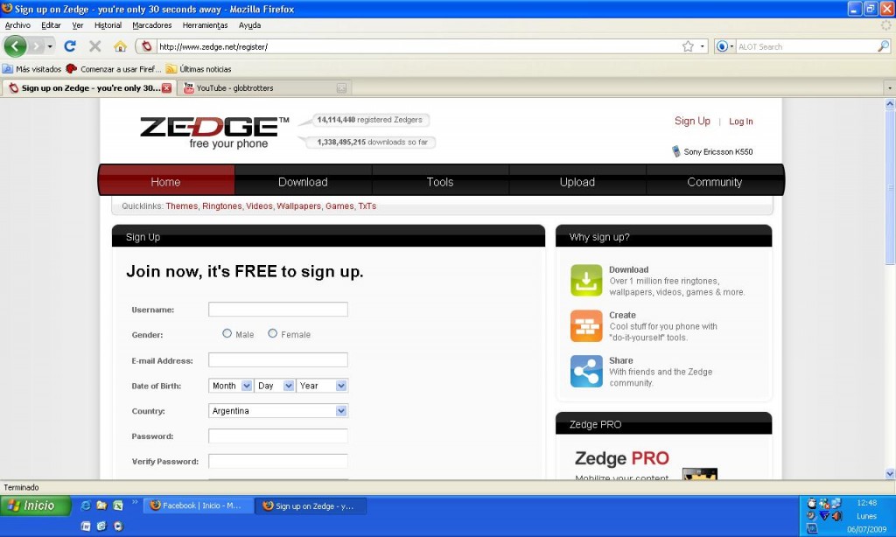
Task: Click into the Password field
Action: point(277,436)
